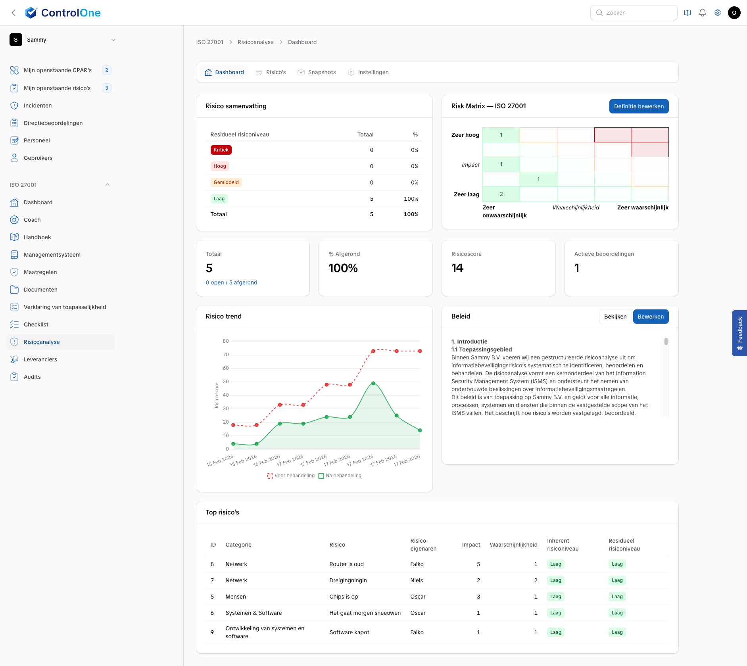Open the 0 open / 5 afgerond link
This screenshot has height=666, width=747.
tap(231, 282)
